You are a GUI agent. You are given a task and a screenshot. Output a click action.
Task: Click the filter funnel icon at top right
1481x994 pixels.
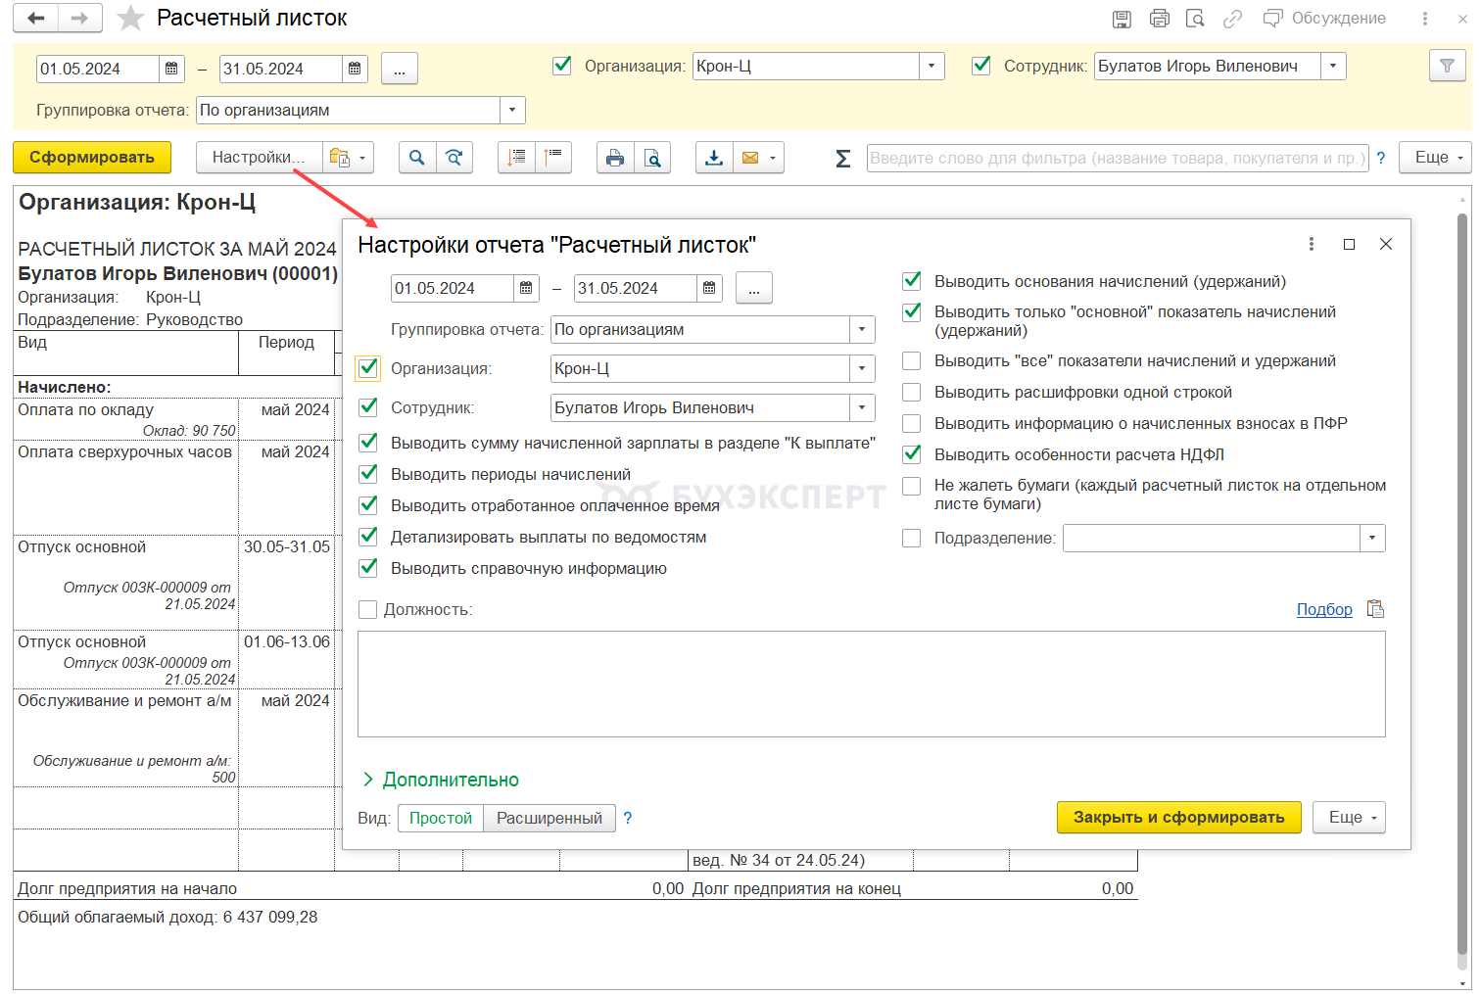coord(1447,67)
